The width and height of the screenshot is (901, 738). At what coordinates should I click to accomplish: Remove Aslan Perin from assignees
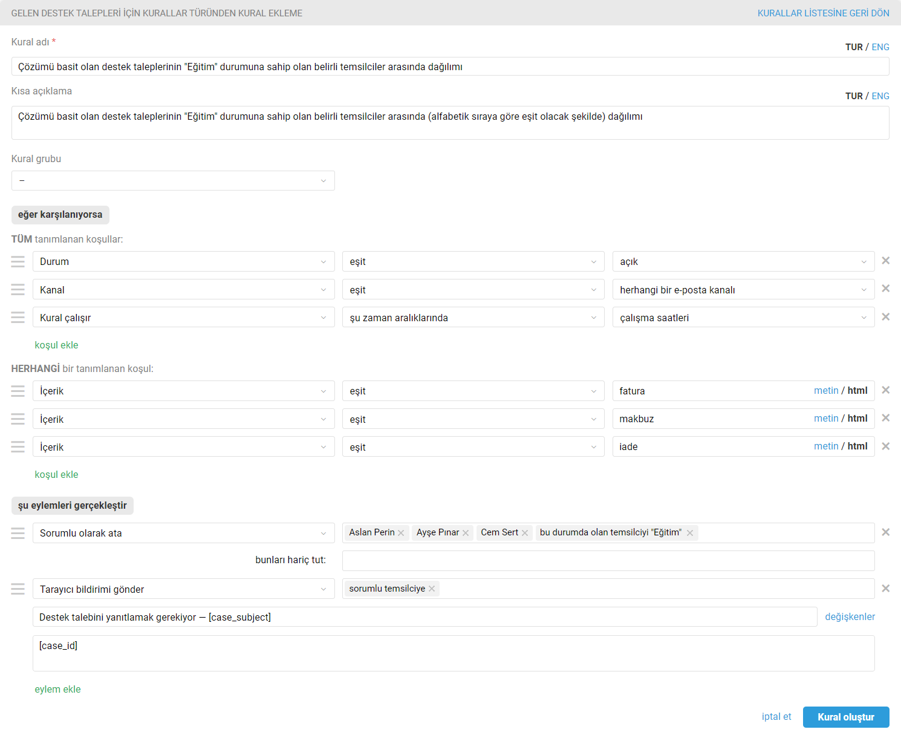(401, 533)
